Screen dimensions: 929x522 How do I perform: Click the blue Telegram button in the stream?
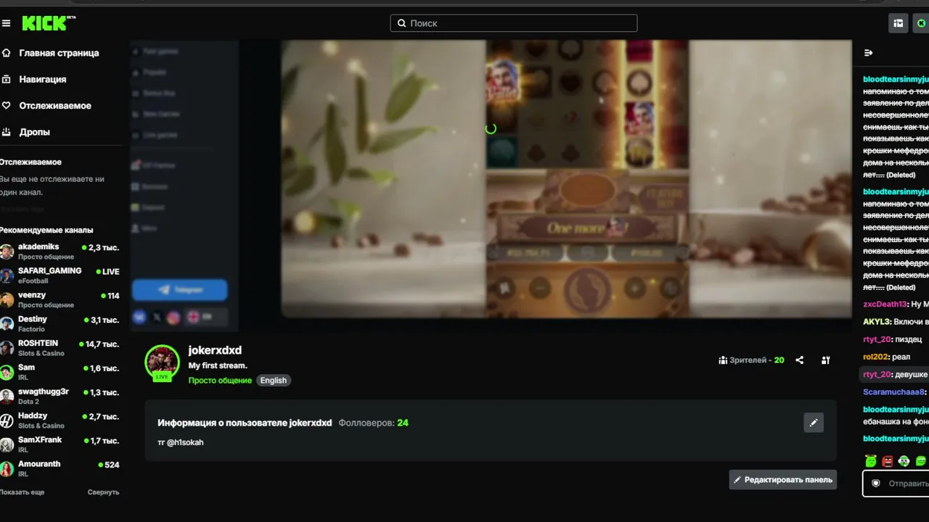[179, 290]
